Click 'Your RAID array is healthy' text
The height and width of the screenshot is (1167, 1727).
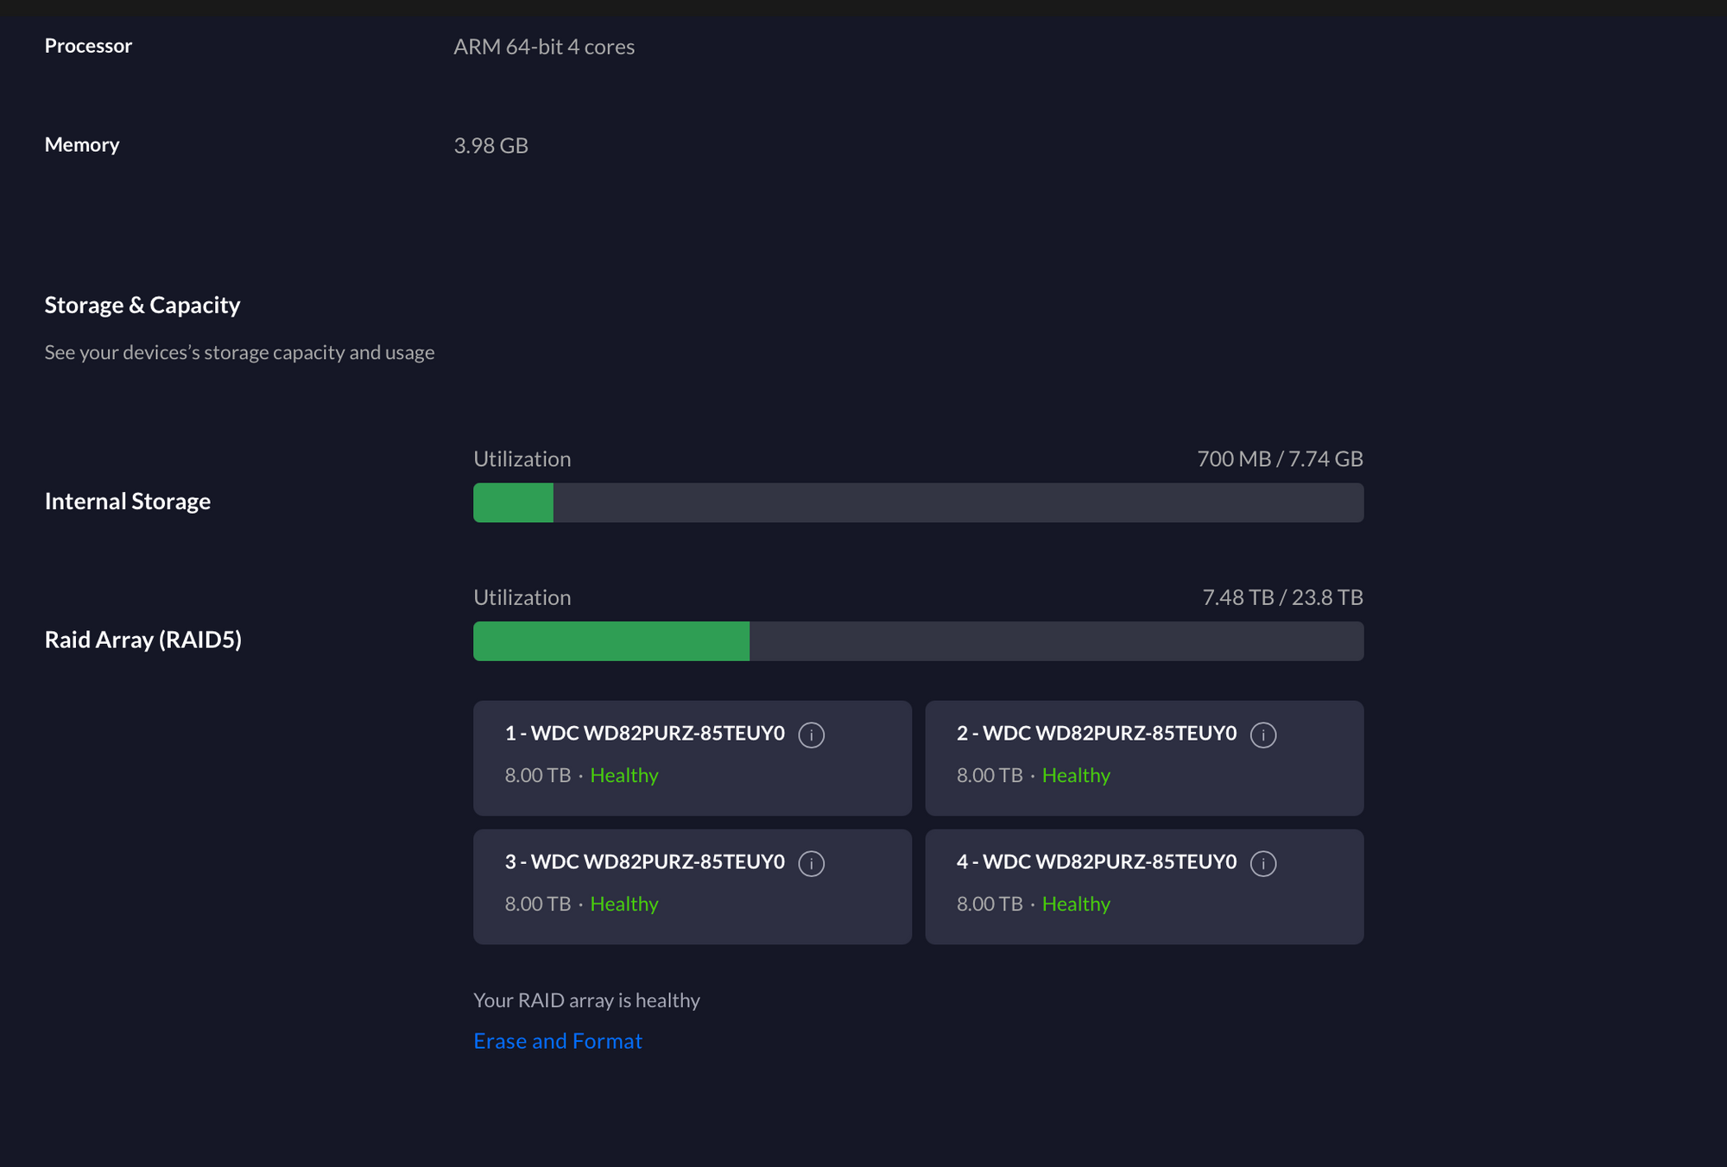(x=586, y=1000)
